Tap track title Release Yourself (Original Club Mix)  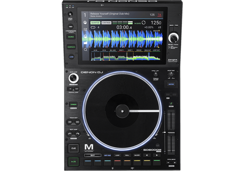(110, 14)
